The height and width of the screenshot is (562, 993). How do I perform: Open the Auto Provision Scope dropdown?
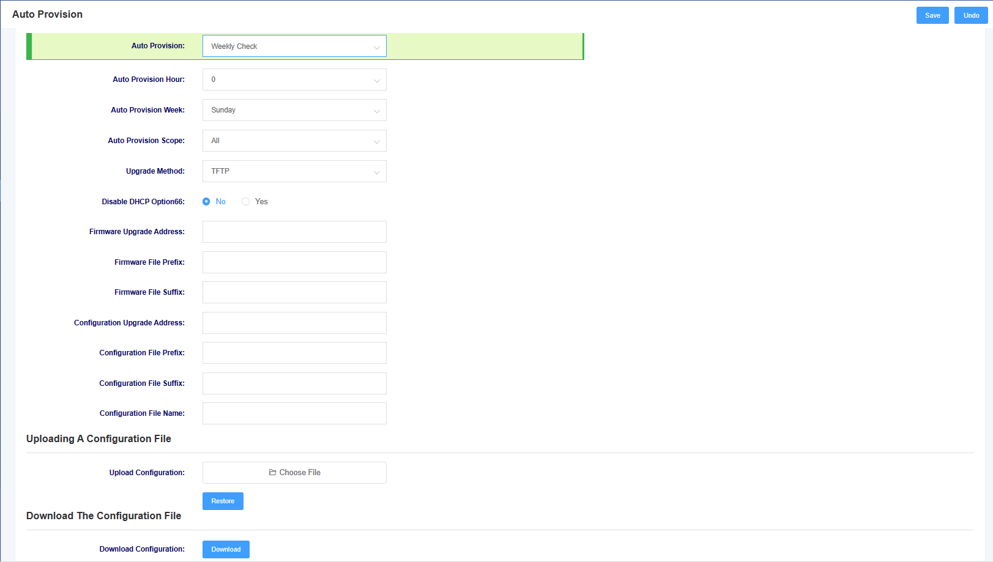coord(294,141)
